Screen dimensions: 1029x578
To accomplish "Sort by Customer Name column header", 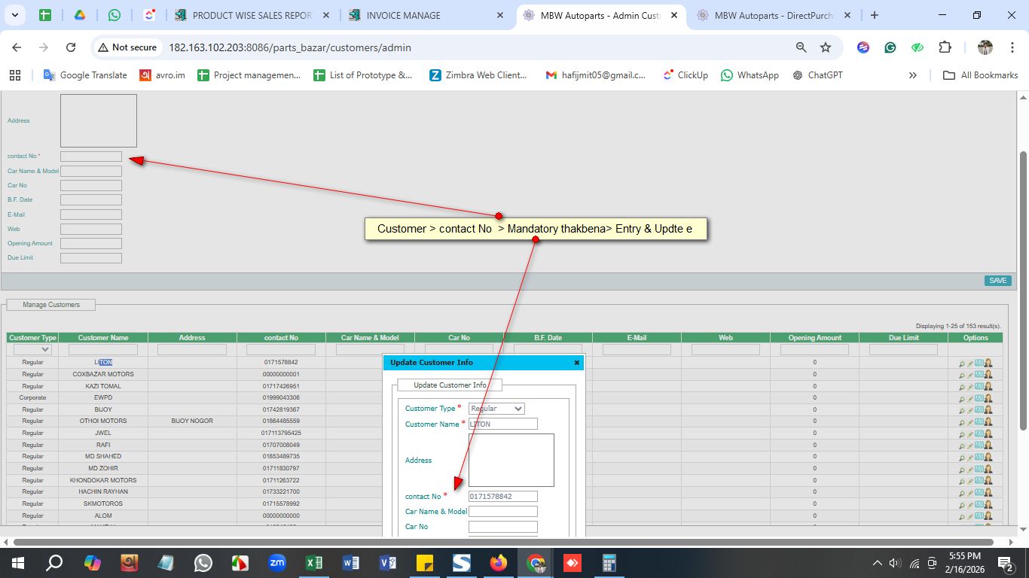I will pyautogui.click(x=103, y=338).
